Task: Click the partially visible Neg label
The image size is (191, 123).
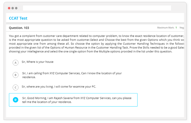Action: pos(182,28)
